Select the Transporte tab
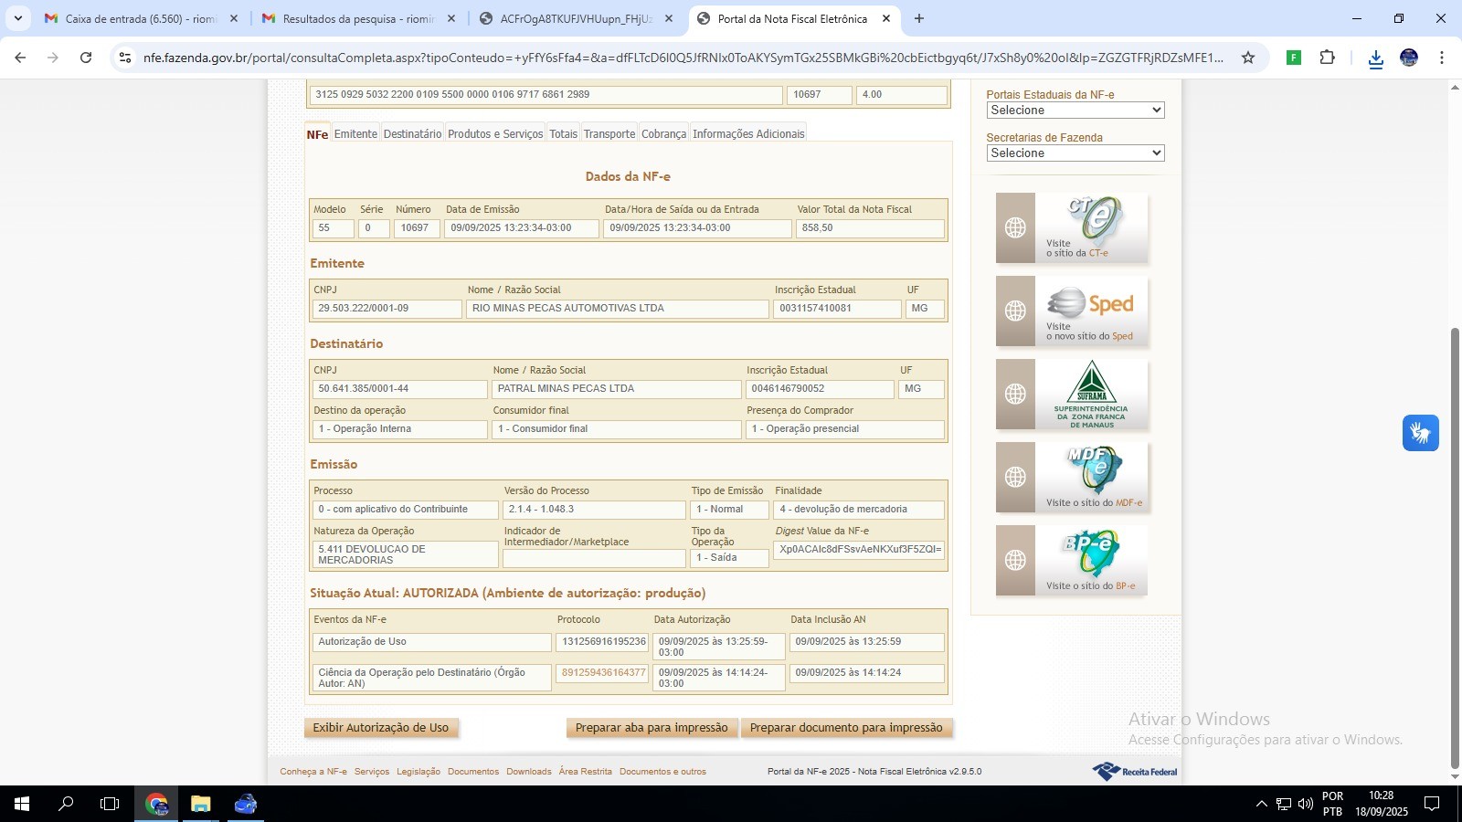Screen dimensions: 1462x822 pos(609,134)
